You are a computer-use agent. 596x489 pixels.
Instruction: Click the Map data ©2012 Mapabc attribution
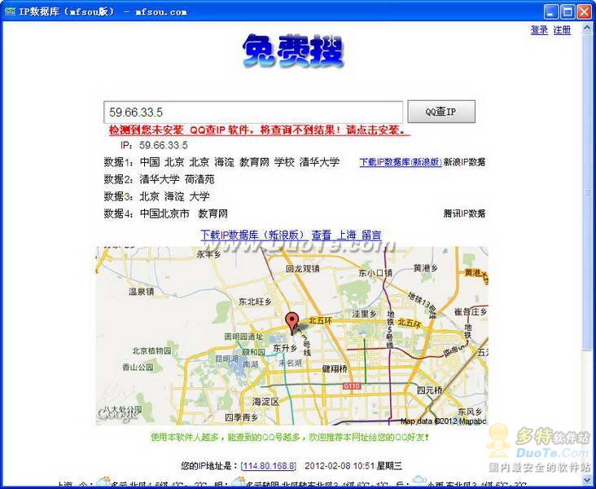click(443, 421)
